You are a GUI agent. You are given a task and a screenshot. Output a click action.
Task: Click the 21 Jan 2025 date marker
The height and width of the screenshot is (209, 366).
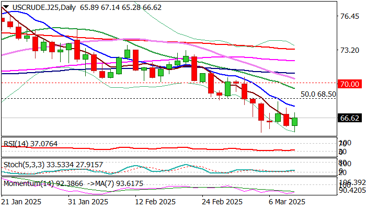(23, 201)
